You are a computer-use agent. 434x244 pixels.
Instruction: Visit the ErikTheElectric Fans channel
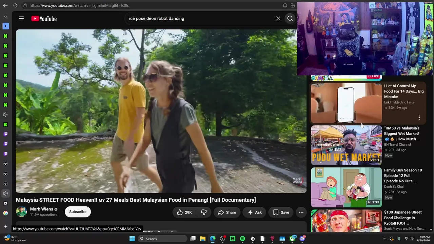pos(399,102)
